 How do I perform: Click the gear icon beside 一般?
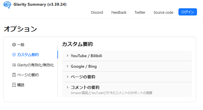14,45
